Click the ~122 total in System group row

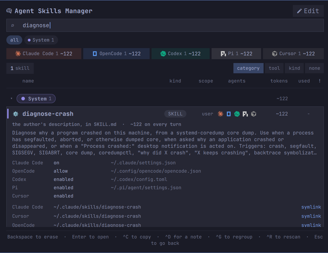click(x=282, y=99)
